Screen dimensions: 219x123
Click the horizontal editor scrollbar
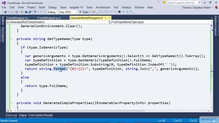click(82, 111)
